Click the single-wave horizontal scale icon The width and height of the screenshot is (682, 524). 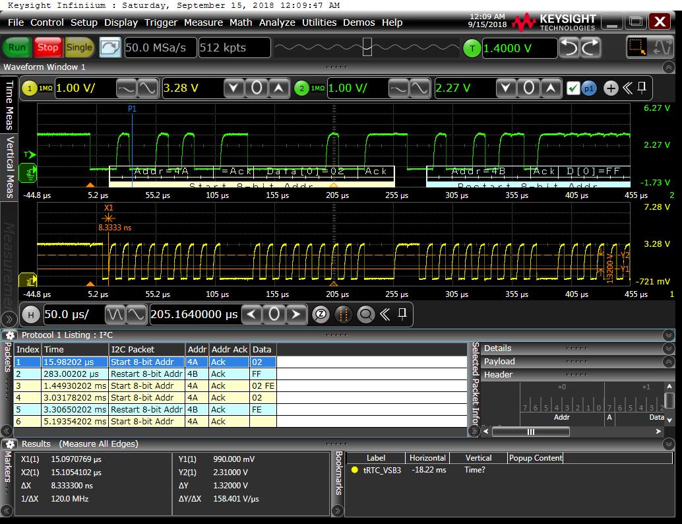tap(136, 314)
